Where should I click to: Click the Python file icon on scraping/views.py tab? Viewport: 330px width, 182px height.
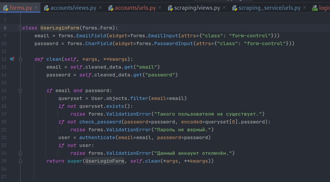pos(170,8)
